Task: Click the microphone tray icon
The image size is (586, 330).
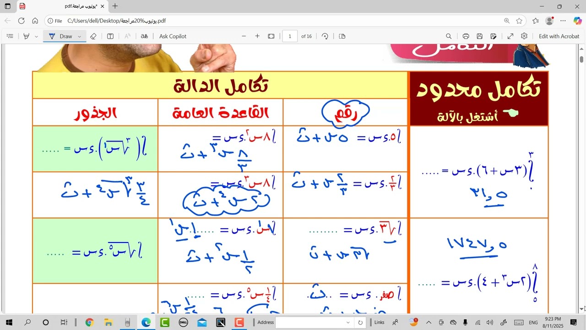Action: pos(465,322)
